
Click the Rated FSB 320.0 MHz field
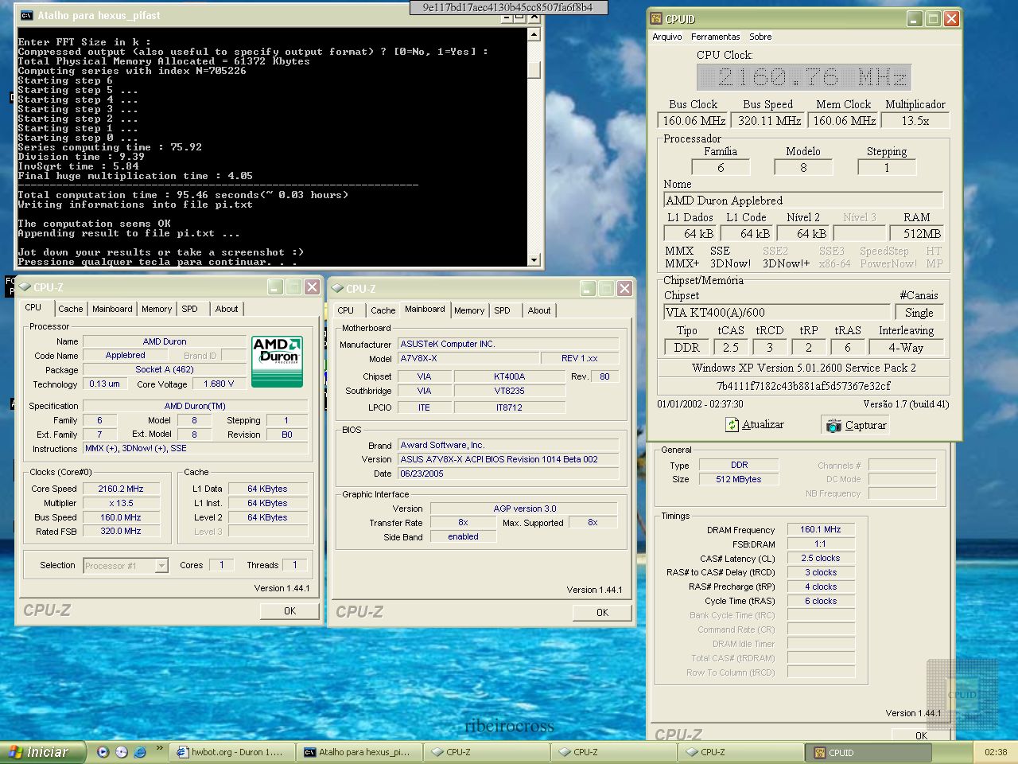(x=121, y=531)
